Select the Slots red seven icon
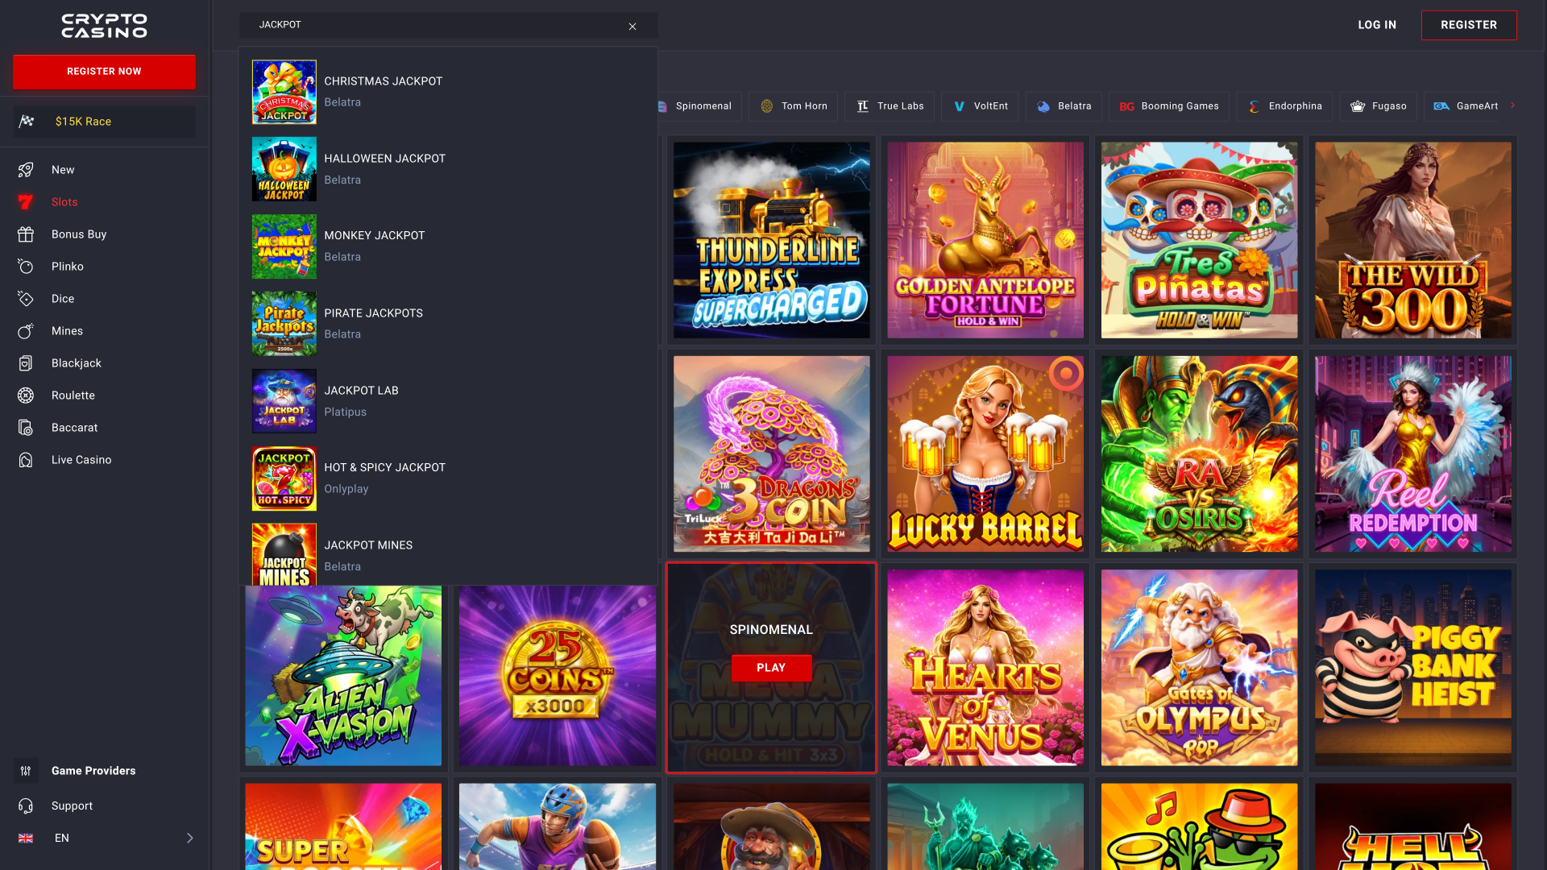Image resolution: width=1547 pixels, height=870 pixels. (x=26, y=202)
